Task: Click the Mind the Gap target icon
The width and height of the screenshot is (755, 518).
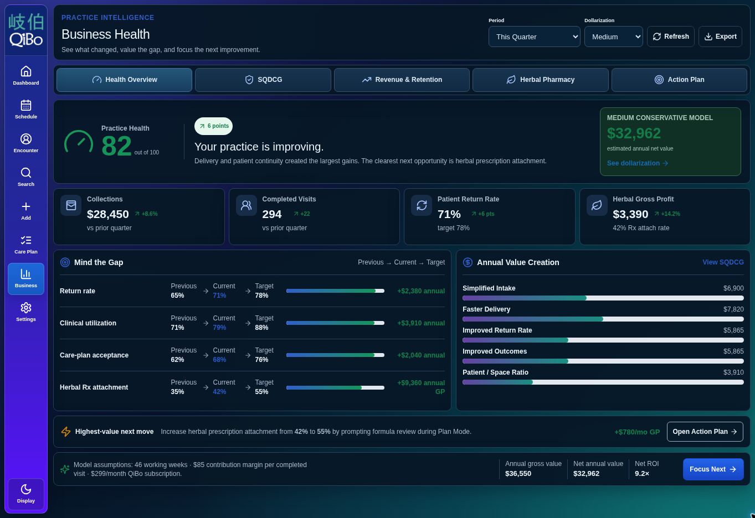Action: (65, 262)
